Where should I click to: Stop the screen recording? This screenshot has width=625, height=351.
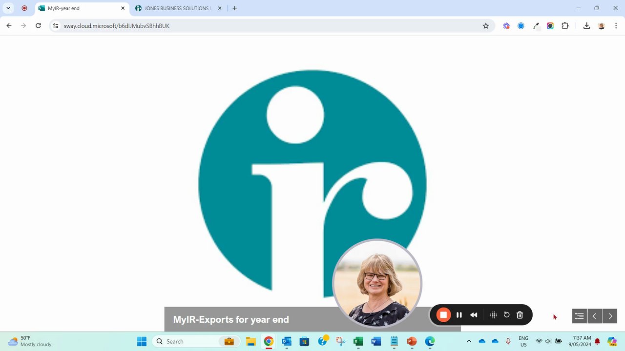pyautogui.click(x=443, y=315)
